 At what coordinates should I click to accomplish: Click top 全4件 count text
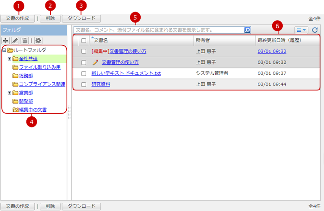point(314,18)
